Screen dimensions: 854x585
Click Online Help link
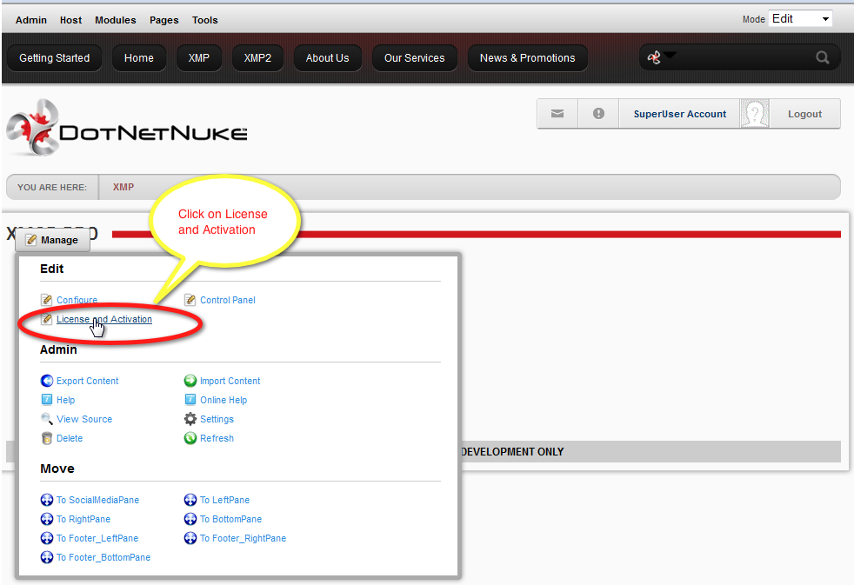224,400
